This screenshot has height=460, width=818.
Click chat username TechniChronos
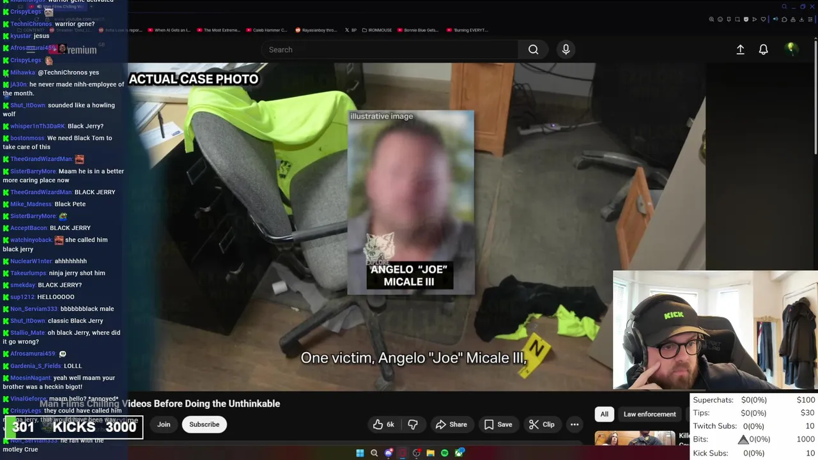click(31, 24)
